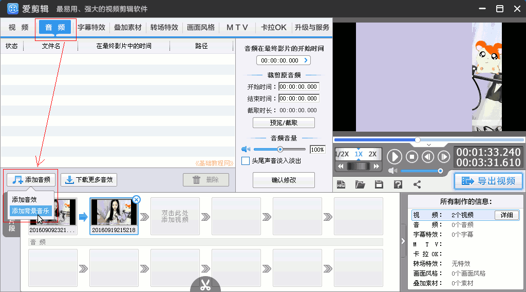526x292 pixels.
Task: Remove the selected clip with its blue X
Action: tap(136, 199)
